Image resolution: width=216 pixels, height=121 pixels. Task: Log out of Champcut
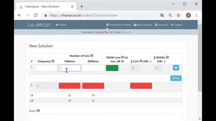177,25
